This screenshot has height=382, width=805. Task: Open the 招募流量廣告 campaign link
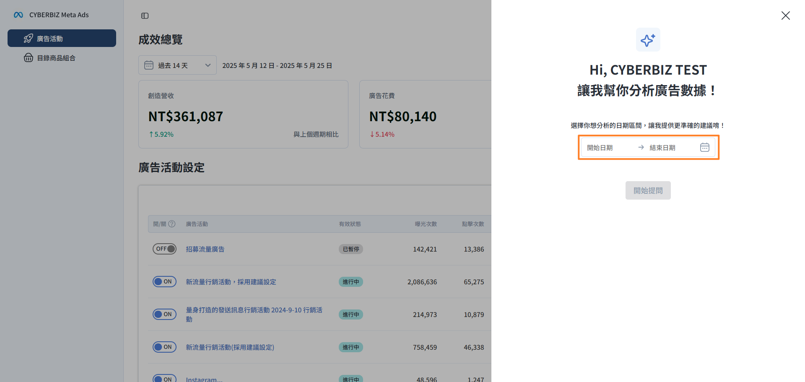tap(205, 249)
